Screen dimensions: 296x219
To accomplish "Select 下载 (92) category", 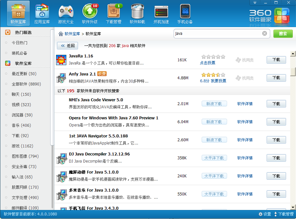I will pyautogui.click(x=20, y=136).
